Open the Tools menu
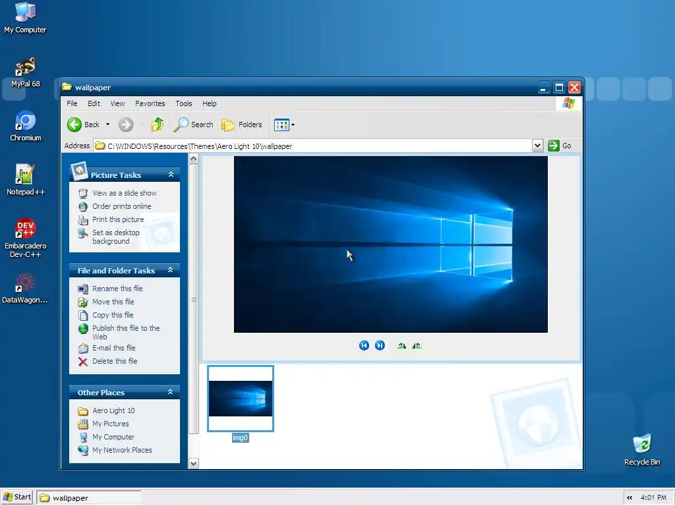Image resolution: width=675 pixels, height=506 pixels. tap(184, 103)
